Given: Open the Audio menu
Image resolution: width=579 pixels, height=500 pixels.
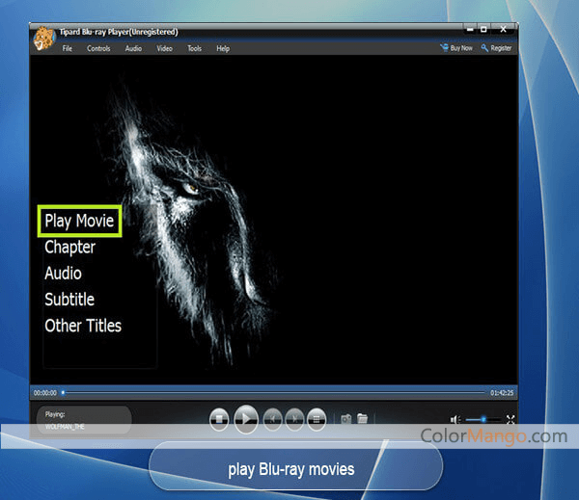Looking at the screenshot, I should pyautogui.click(x=133, y=48).
